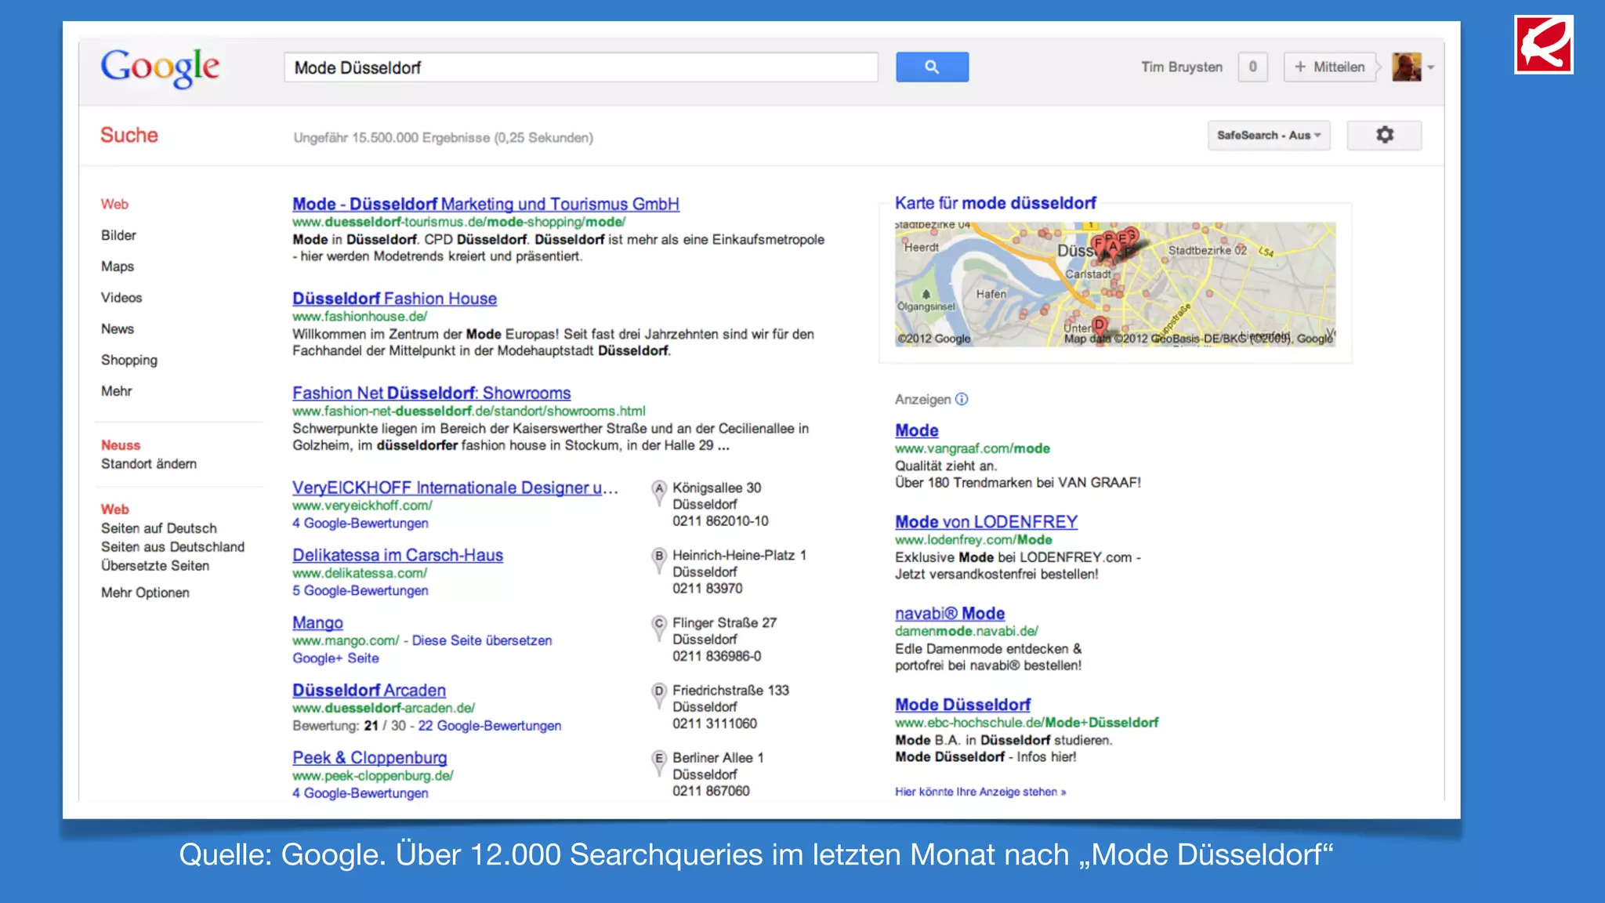Switch to Videos results
Image resolution: width=1605 pixels, height=903 pixels.
click(121, 298)
